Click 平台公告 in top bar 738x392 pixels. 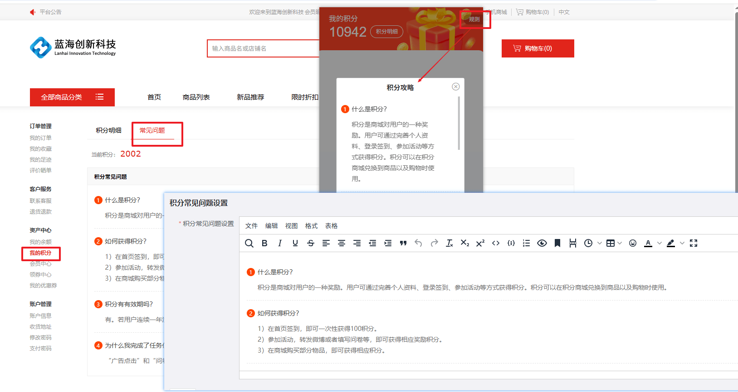point(50,12)
